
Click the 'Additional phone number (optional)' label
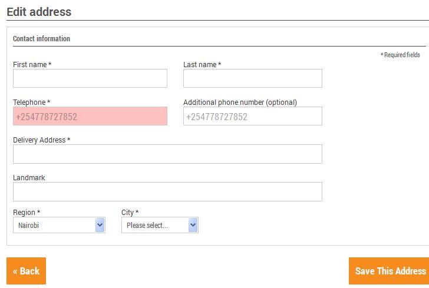pyautogui.click(x=240, y=102)
